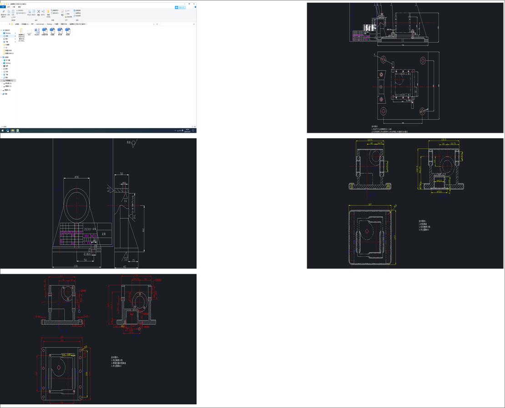Open the address bar history dropdown arrow

(154, 24)
